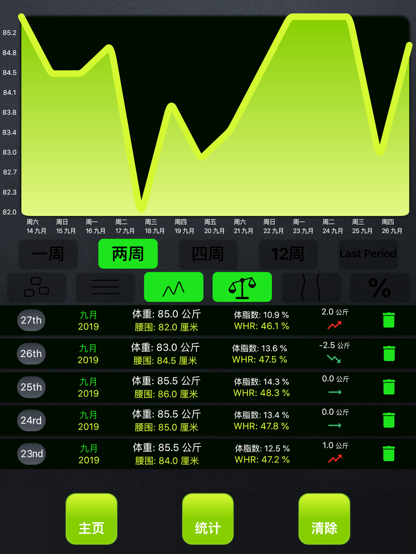The image size is (416, 554).
Task: Delete the 26th entry with trash icon
Action: (x=389, y=353)
